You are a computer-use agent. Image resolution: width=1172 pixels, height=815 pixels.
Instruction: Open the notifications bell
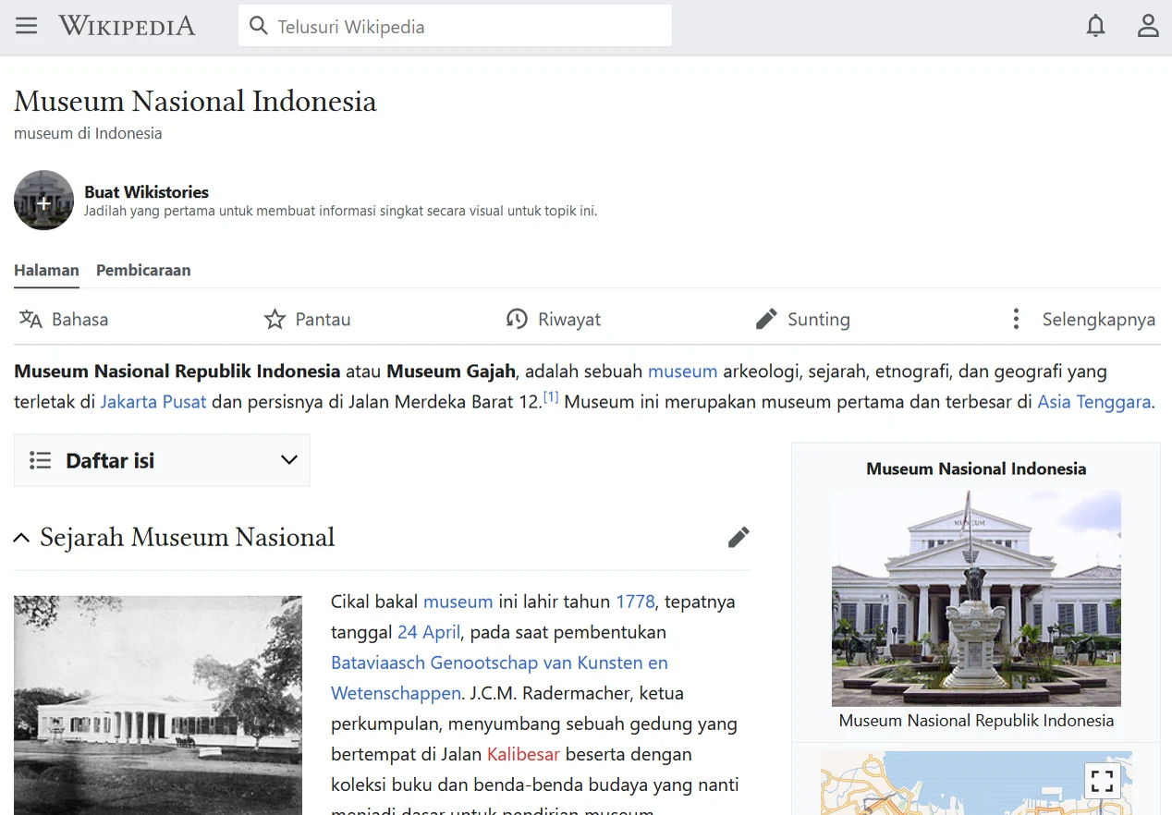point(1095,26)
